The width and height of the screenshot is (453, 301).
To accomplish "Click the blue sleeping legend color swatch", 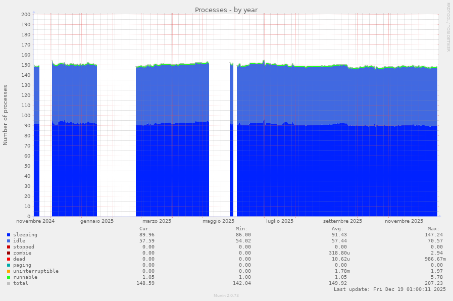I will pyautogui.click(x=9, y=235).
